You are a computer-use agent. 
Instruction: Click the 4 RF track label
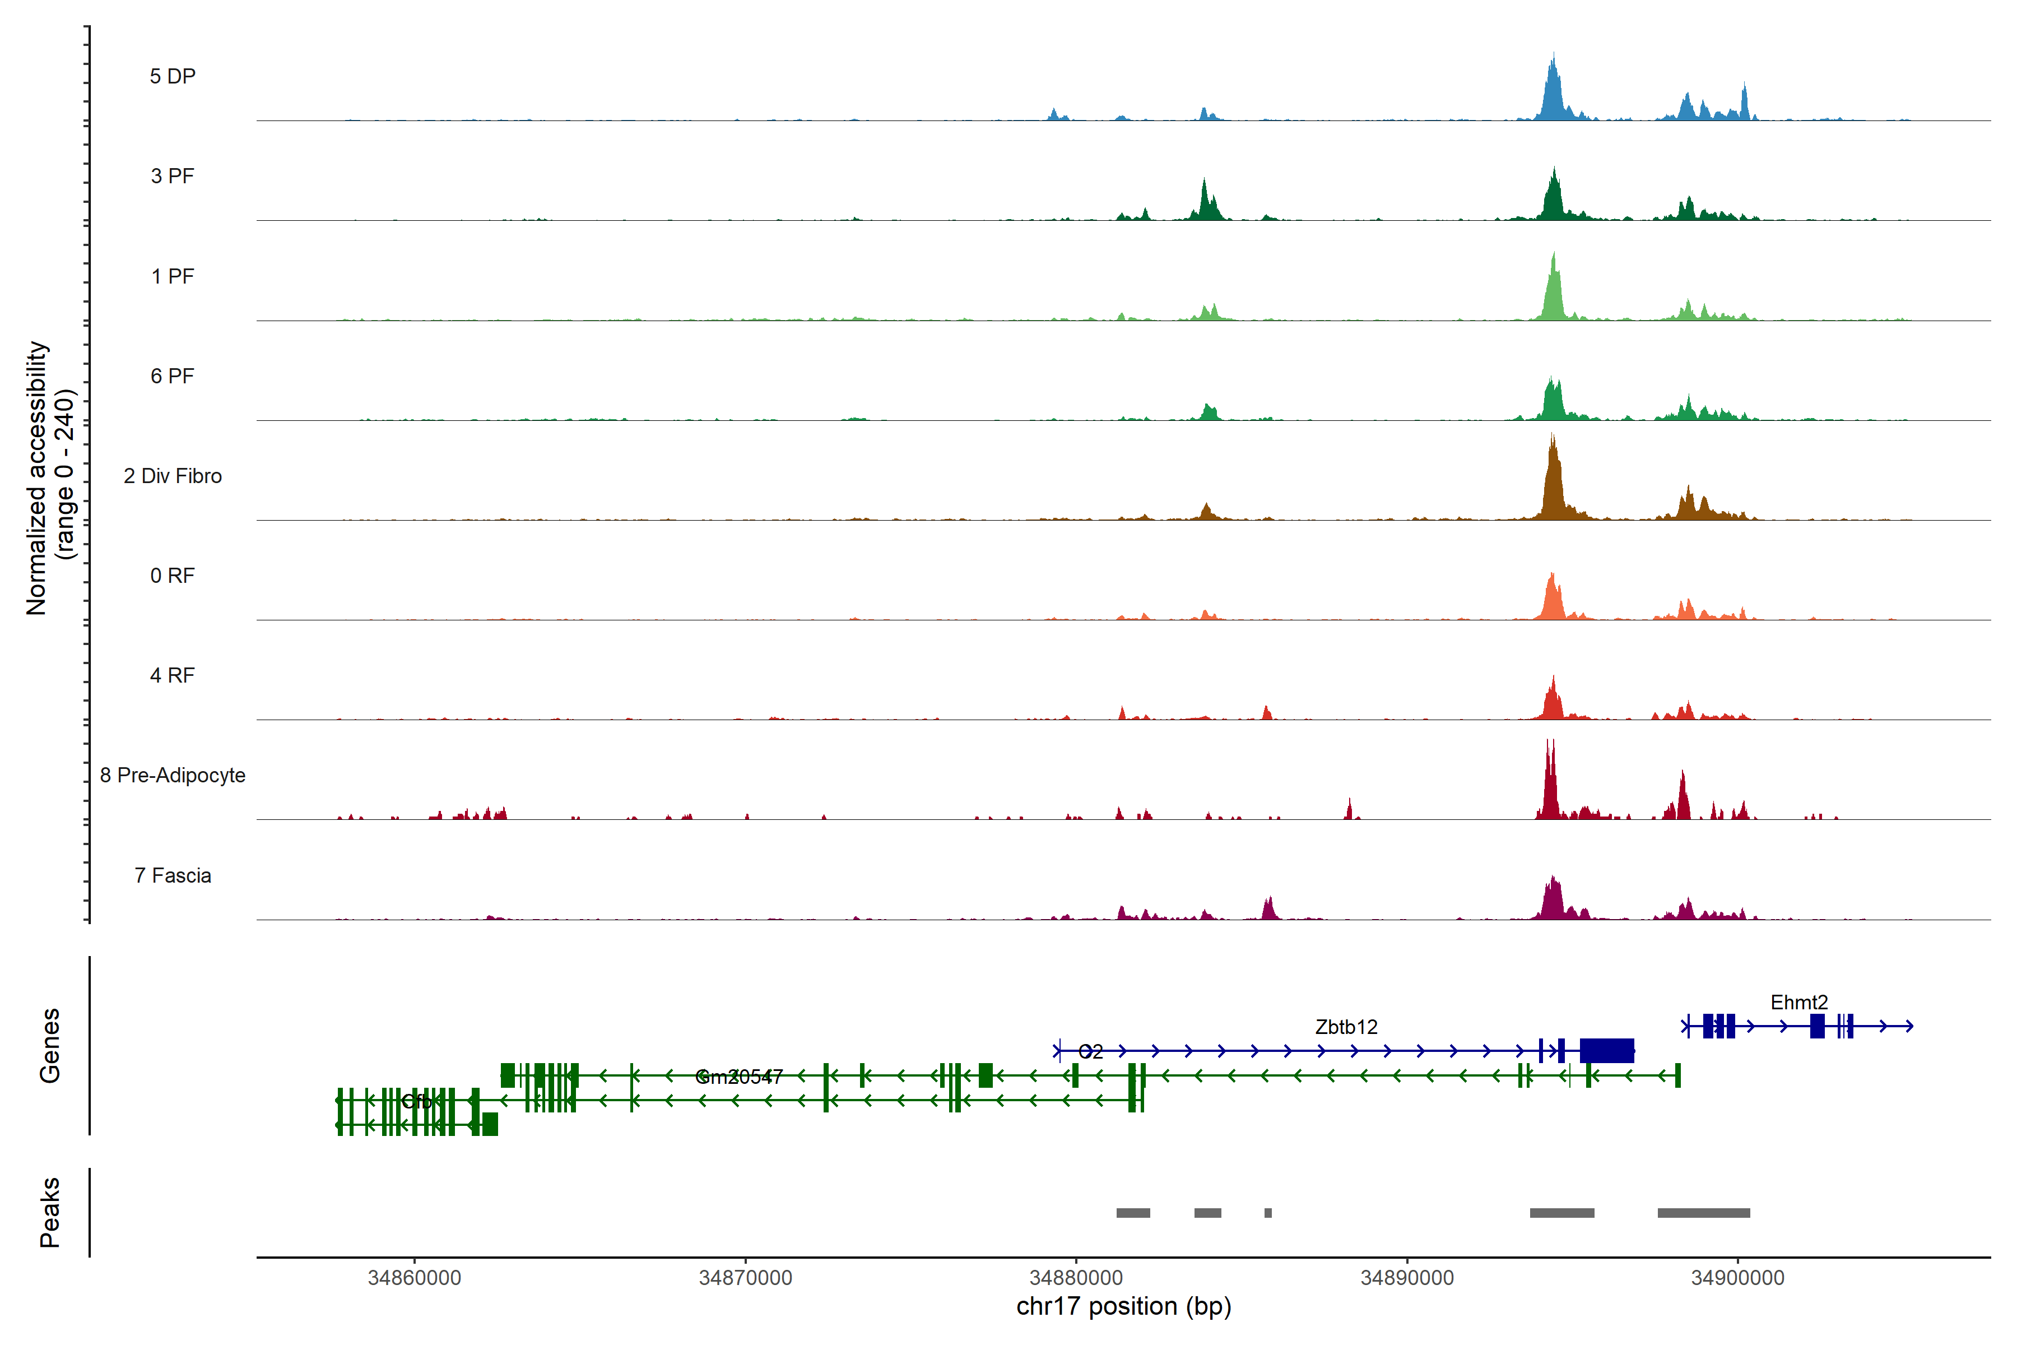click(173, 675)
